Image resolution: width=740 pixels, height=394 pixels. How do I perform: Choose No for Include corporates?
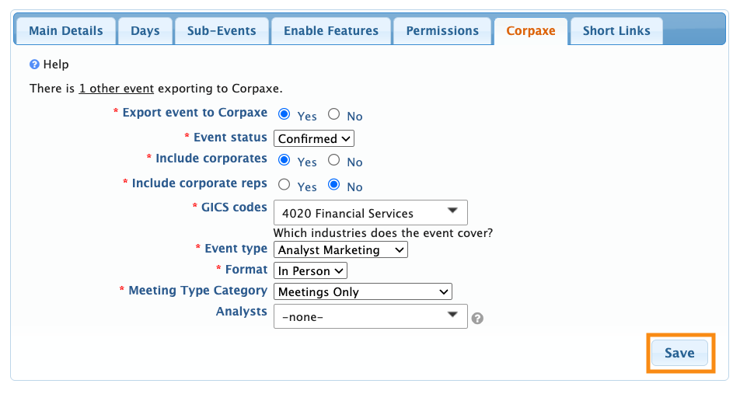tap(334, 161)
